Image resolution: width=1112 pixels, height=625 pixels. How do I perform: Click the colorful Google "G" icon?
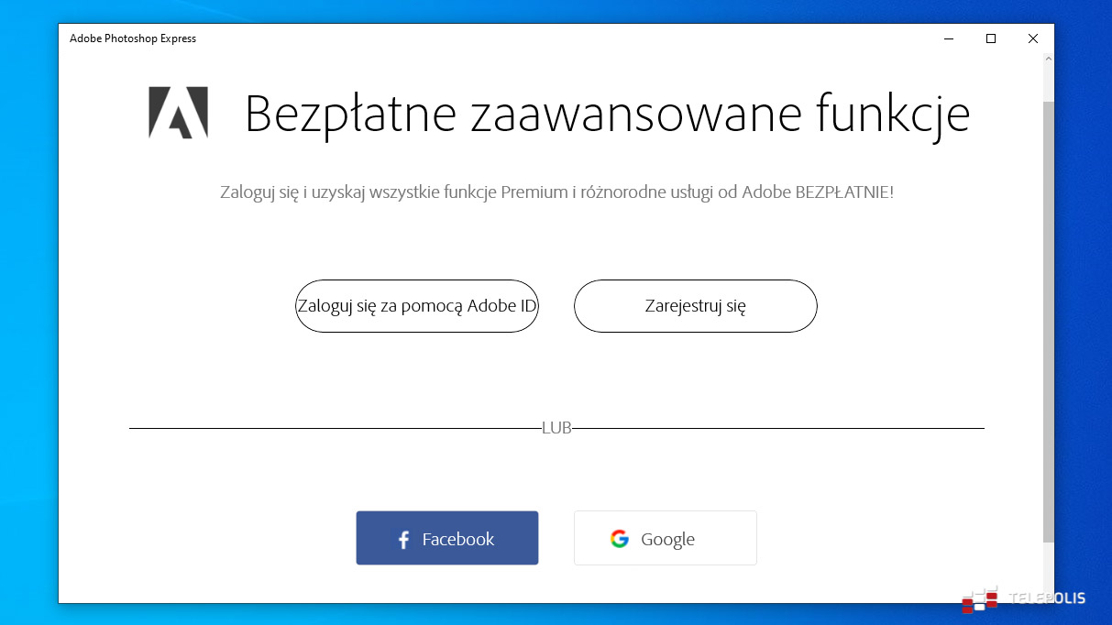(x=620, y=539)
